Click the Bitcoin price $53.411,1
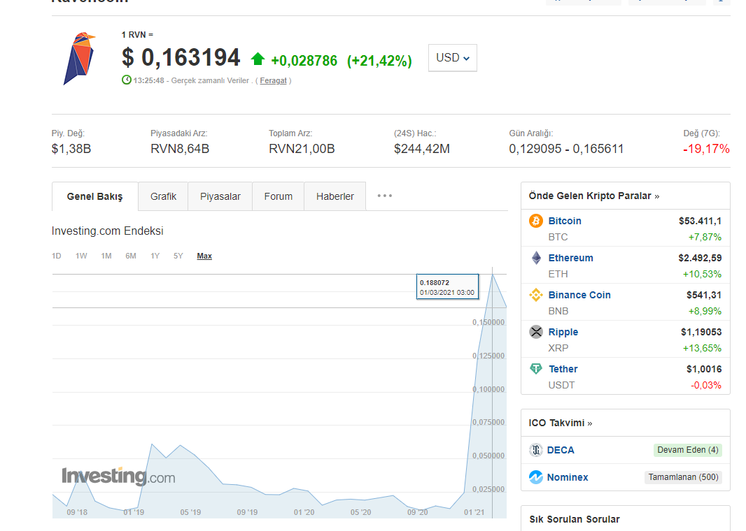746x531 pixels. pos(700,221)
